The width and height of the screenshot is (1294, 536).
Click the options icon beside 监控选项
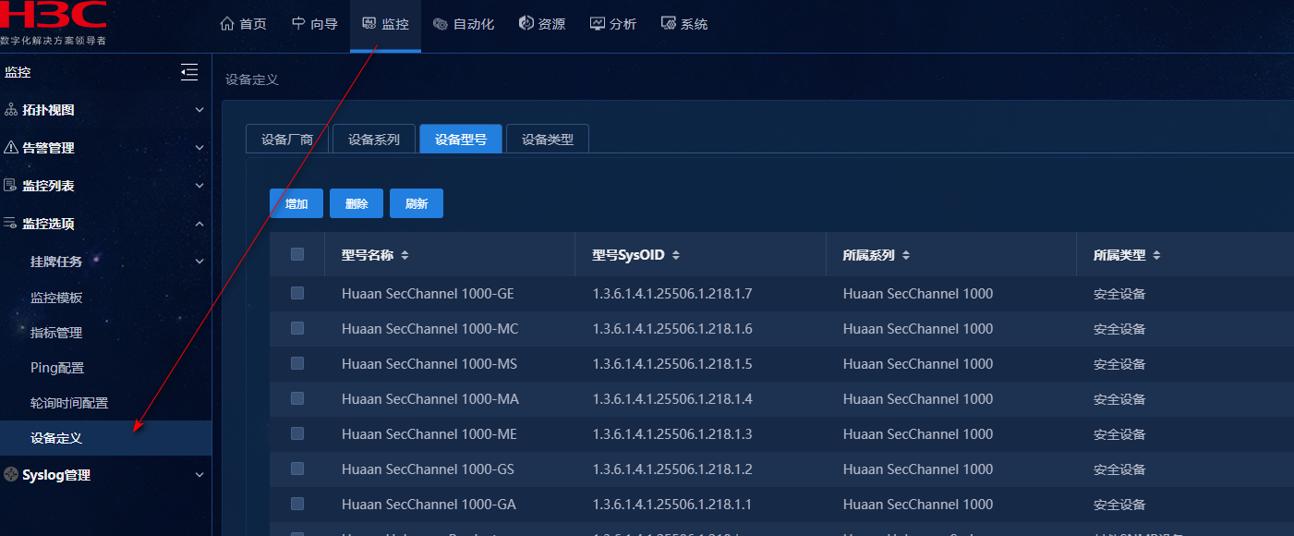tap(11, 224)
